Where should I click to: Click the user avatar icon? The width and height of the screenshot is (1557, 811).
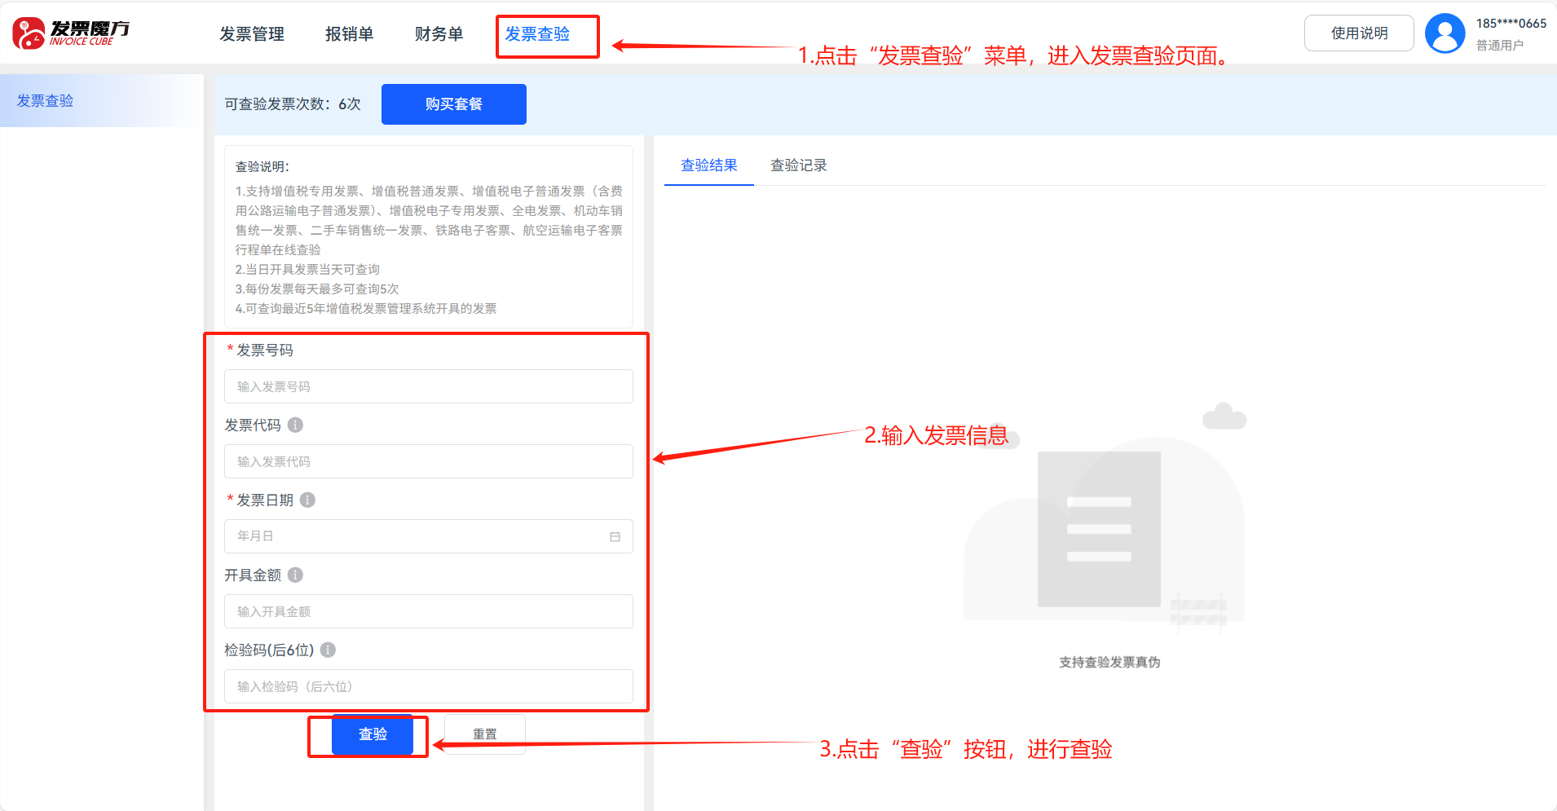point(1445,33)
